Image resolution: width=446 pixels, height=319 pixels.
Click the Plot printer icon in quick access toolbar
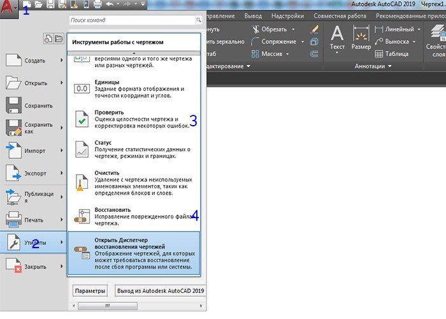point(97,4)
